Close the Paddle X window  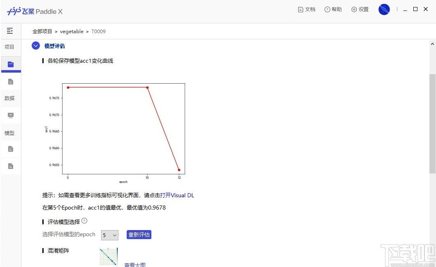pyautogui.click(x=425, y=9)
